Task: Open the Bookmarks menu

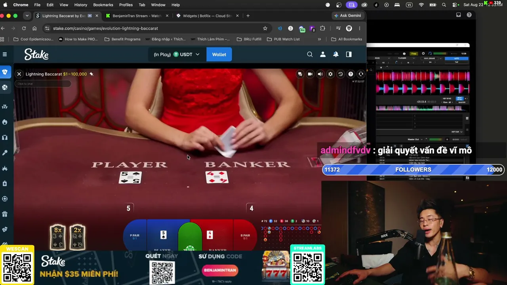Action: 103,5
